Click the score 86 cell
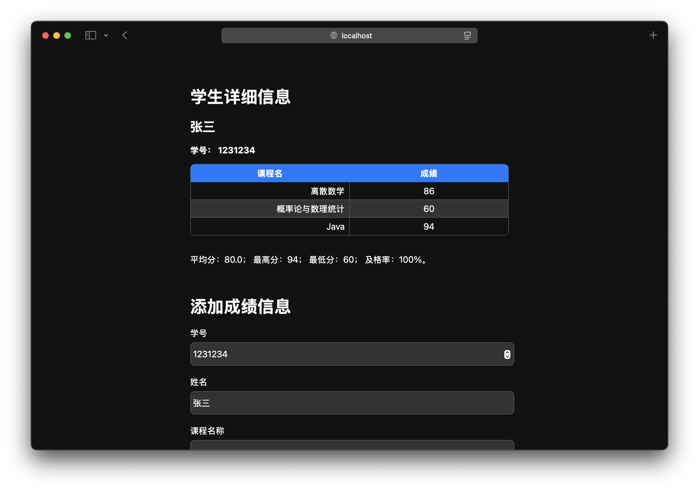 (429, 191)
